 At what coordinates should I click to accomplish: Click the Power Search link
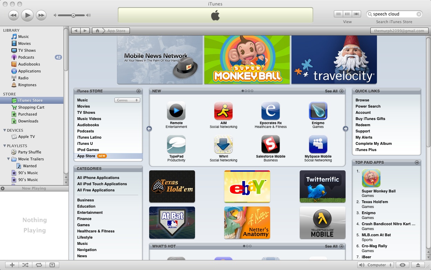pos(367,106)
